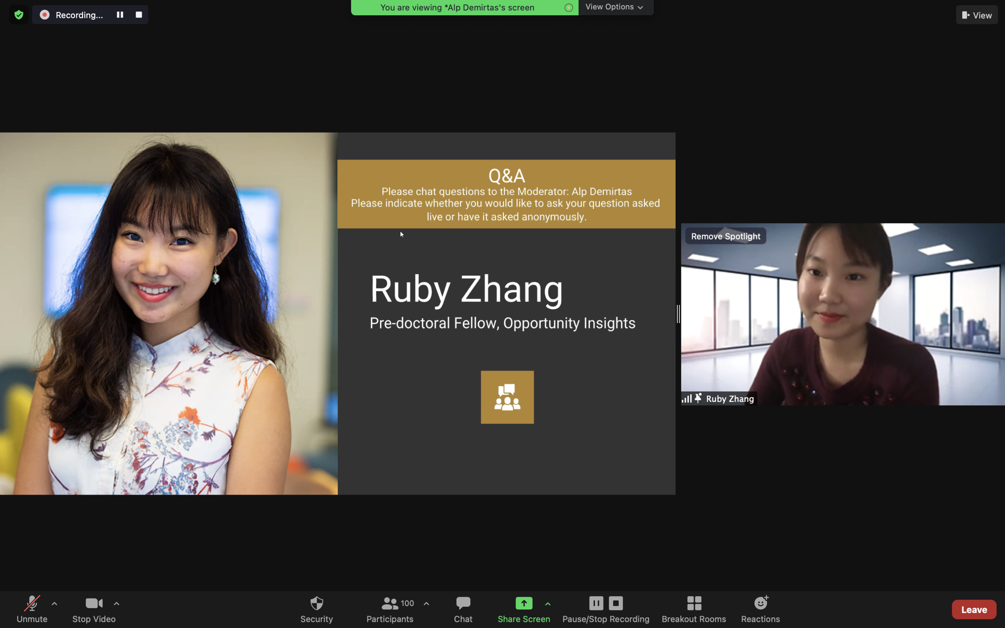Image resolution: width=1005 pixels, height=628 pixels.
Task: Click 'Pre-doctoral Fellow, Opportunity Insights' text
Action: click(502, 323)
